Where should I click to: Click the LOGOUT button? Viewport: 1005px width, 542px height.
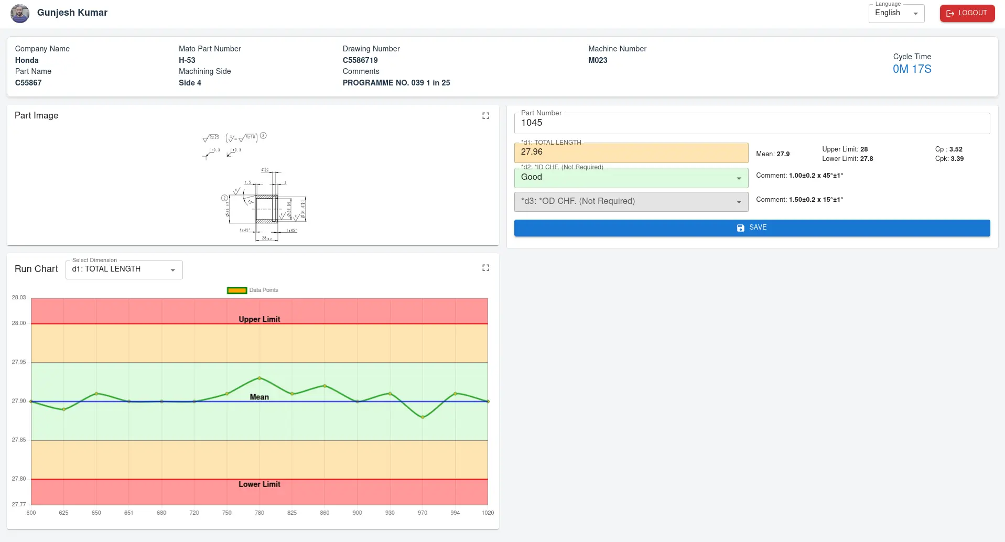967,14
